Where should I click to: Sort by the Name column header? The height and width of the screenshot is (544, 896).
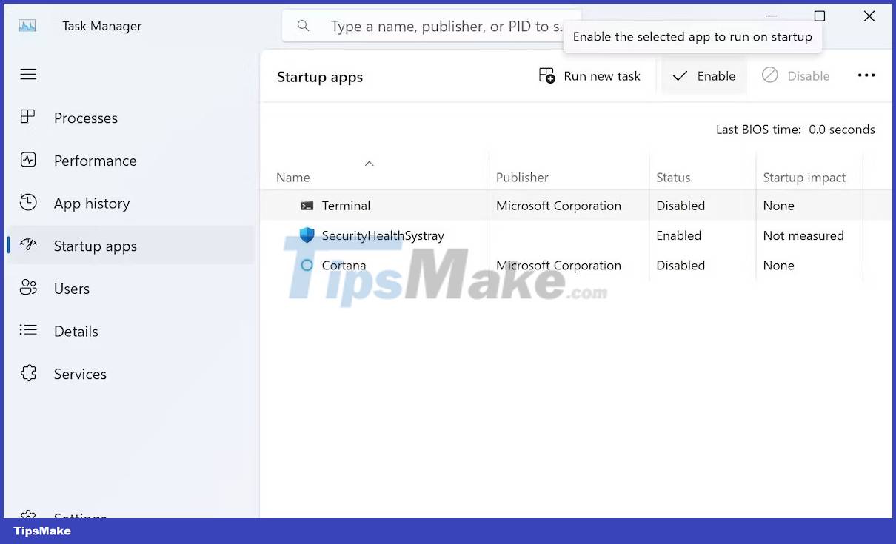pos(293,178)
